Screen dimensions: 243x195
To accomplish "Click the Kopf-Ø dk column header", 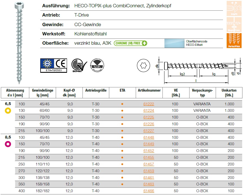I will pos(69,93).
